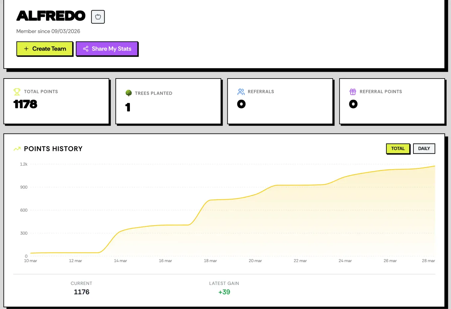Image resolution: width=451 pixels, height=309 pixels.
Task: Open the Create Team form
Action: (x=44, y=48)
